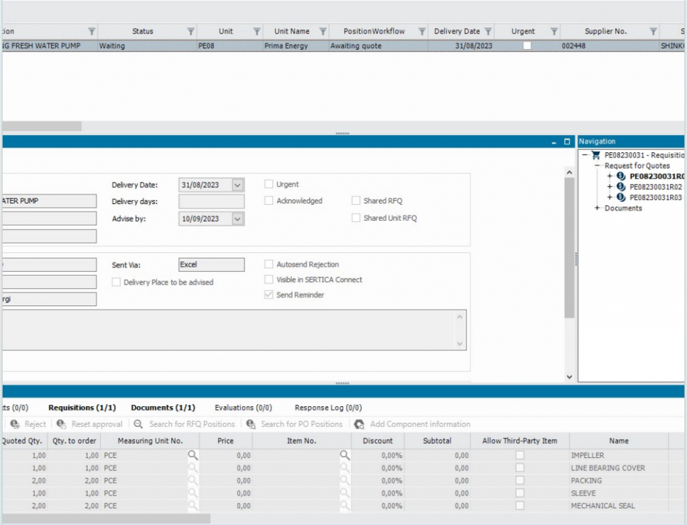Expand the PE08230031R03 tree node
The image size is (687, 525).
coord(609,197)
